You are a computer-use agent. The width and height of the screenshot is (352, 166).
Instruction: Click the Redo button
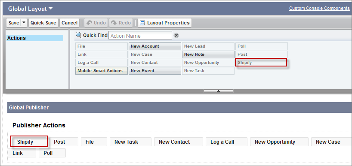click(x=121, y=23)
